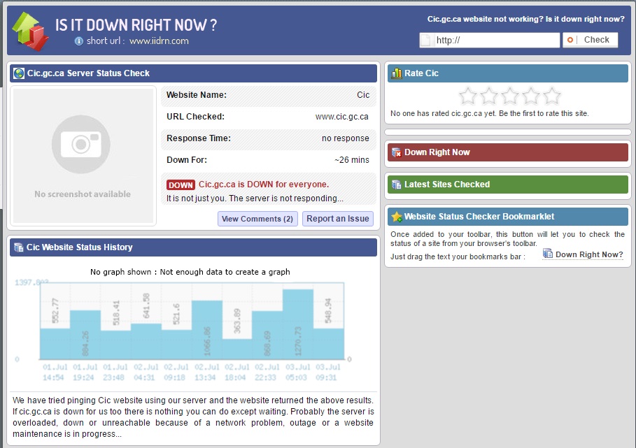Rate Cic two stars

[x=489, y=96]
